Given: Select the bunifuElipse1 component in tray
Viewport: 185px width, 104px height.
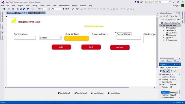Looking at the screenshot, I should click(x=97, y=93).
